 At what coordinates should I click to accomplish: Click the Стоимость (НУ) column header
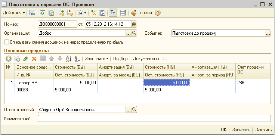(167, 67)
